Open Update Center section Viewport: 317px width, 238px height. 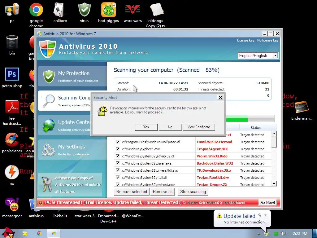click(65, 125)
